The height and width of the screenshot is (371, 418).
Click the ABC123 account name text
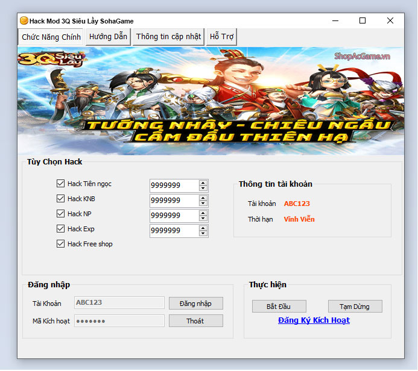point(297,204)
